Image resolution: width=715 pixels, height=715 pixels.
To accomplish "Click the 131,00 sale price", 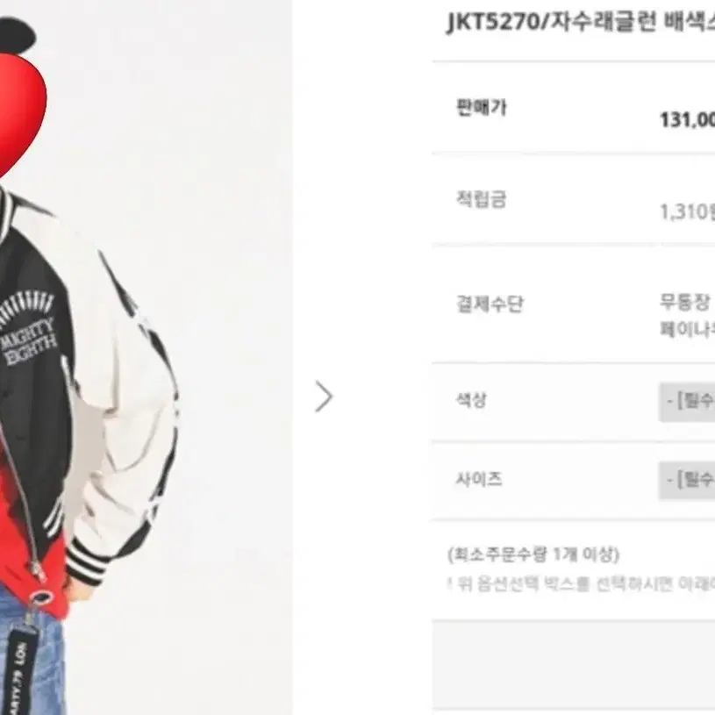I will click(x=687, y=120).
